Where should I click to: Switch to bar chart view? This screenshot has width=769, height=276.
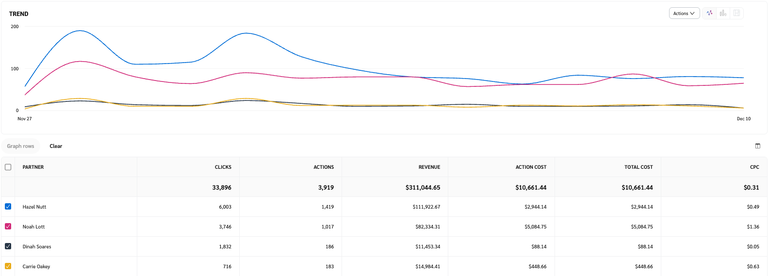point(723,13)
